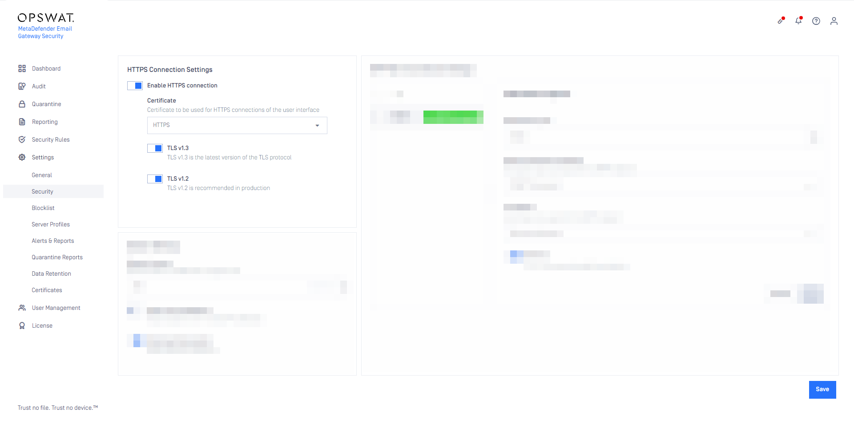Click the help question mark icon
The height and width of the screenshot is (424, 854).
click(x=816, y=21)
